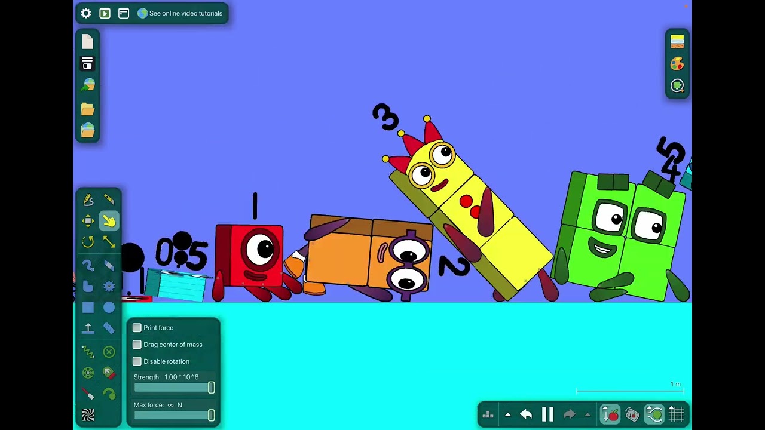Open the simulation options blocks icon
The width and height of the screenshot is (765, 430).
click(x=488, y=414)
